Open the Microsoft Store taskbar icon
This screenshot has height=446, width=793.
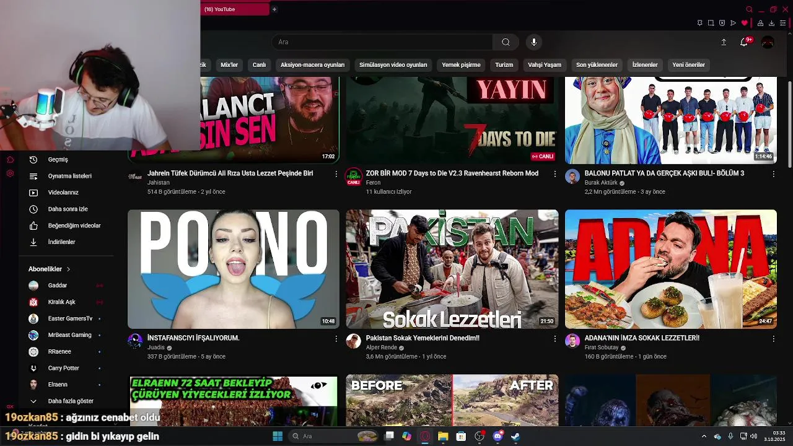pyautogui.click(x=461, y=436)
